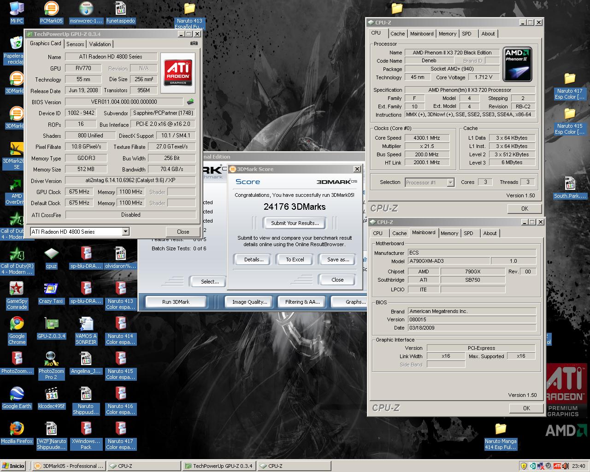Open the cpuz desktop icon
Viewport: 590px width, 472px height.
(51, 258)
